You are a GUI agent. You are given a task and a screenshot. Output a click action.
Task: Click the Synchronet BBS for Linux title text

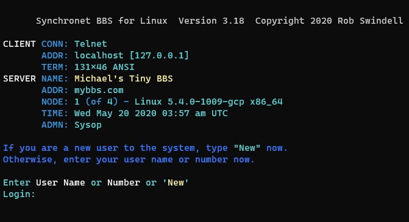click(x=101, y=21)
